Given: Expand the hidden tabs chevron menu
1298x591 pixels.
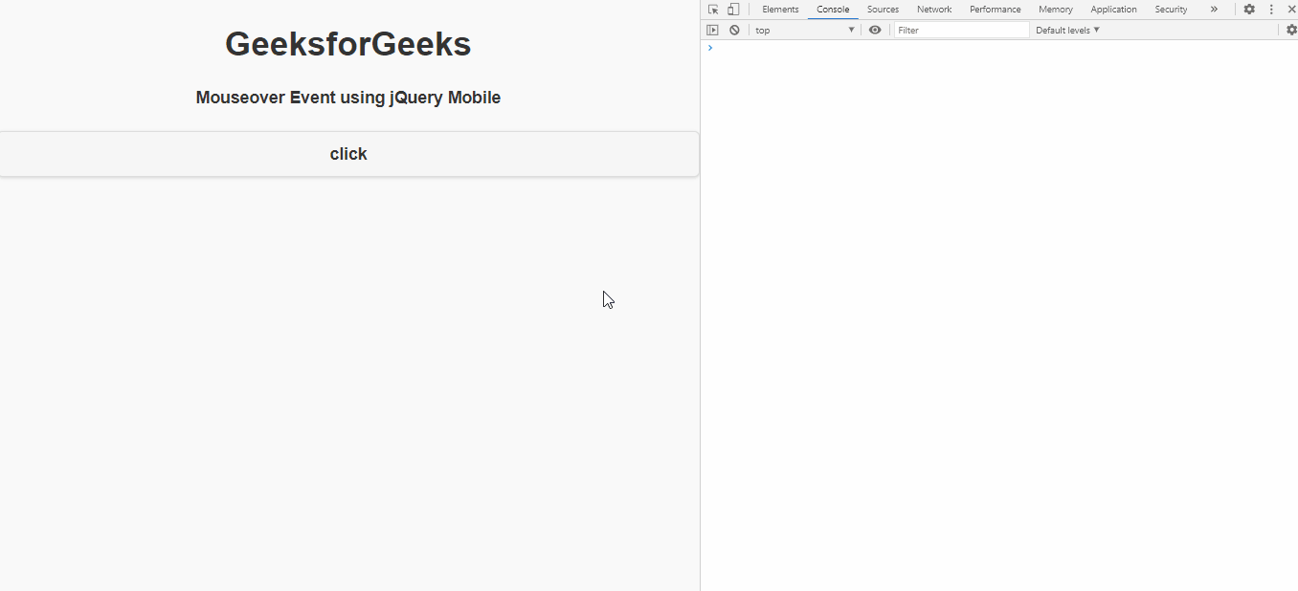Looking at the screenshot, I should (x=1214, y=9).
